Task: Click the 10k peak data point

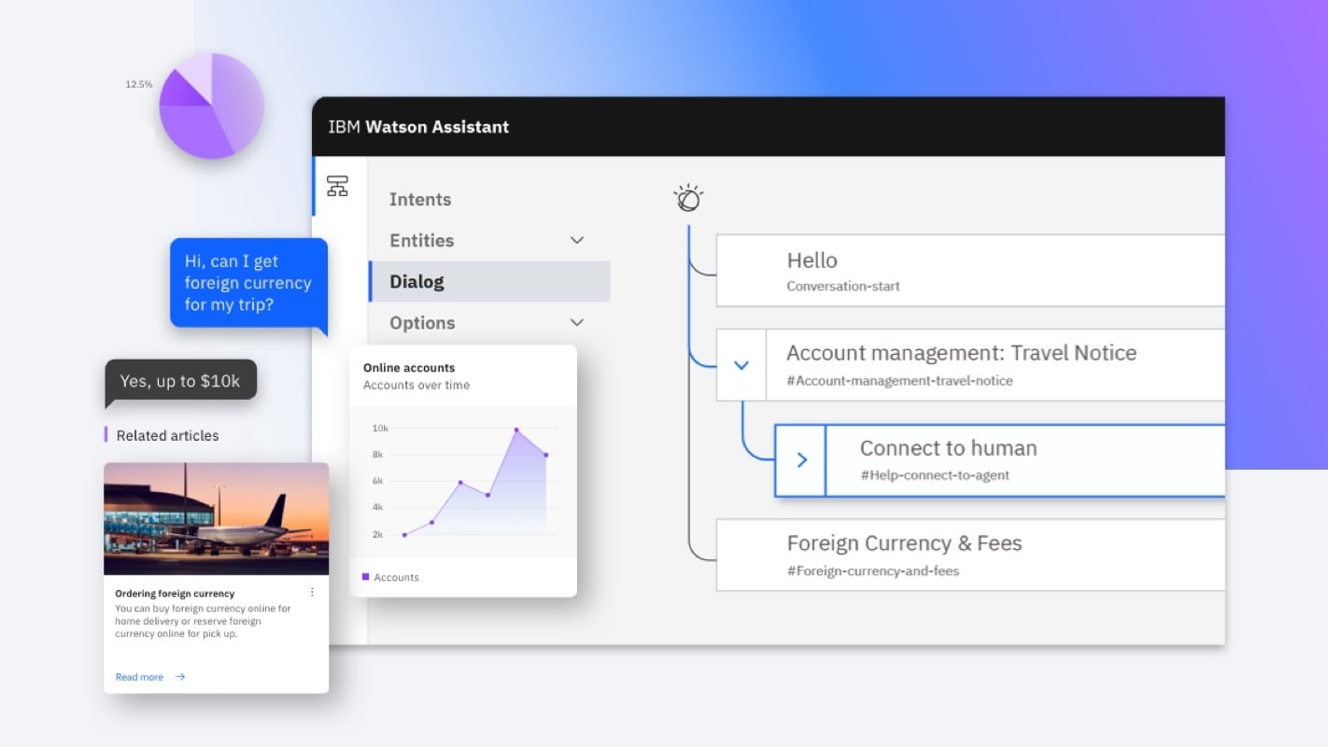Action: 516,430
